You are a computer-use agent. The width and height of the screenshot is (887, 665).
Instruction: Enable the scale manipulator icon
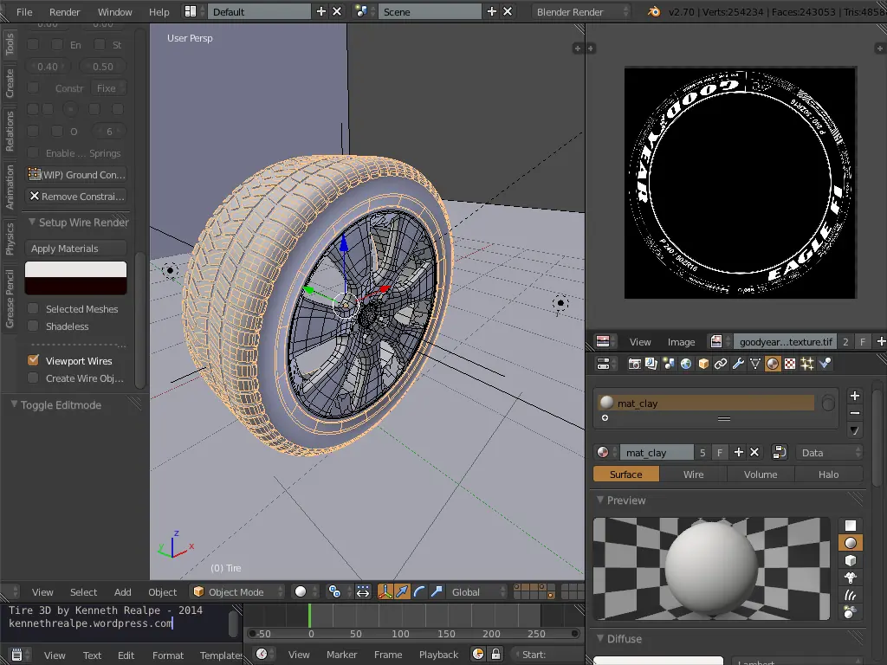pyautogui.click(x=437, y=592)
